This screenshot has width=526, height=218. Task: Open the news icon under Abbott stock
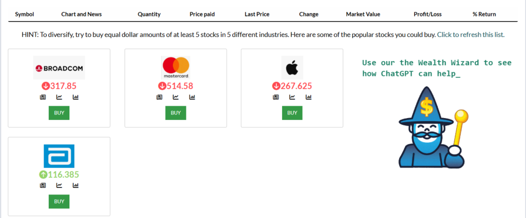pos(43,185)
